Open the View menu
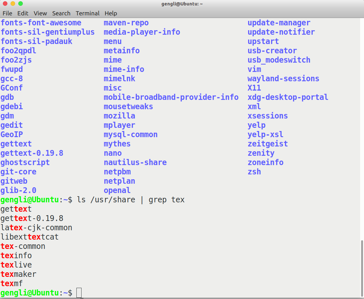The height and width of the screenshot is (299, 364). (40, 13)
